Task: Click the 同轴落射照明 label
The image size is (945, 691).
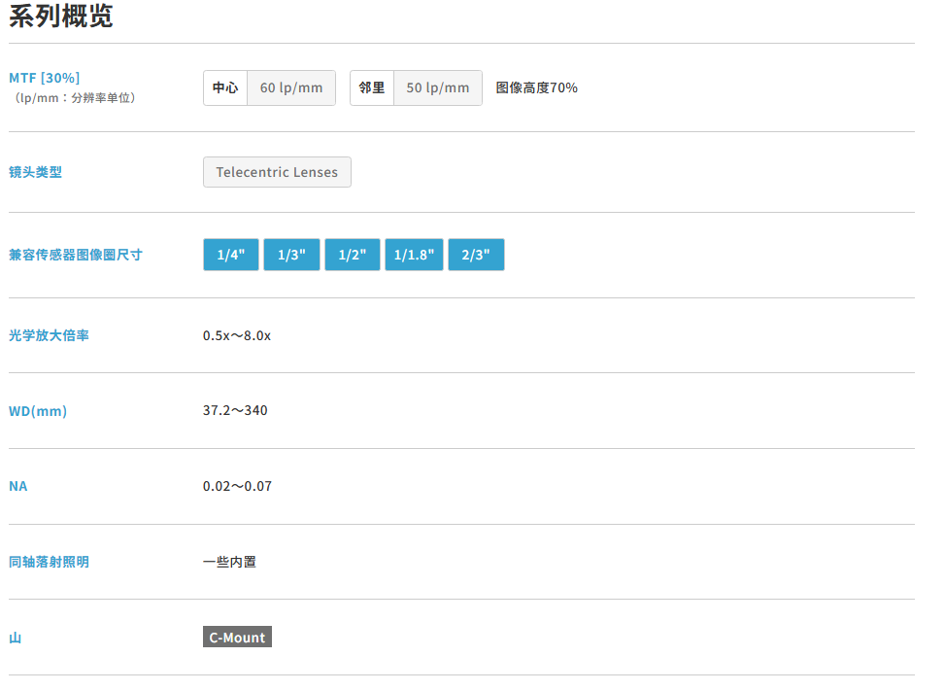Action: [49, 562]
